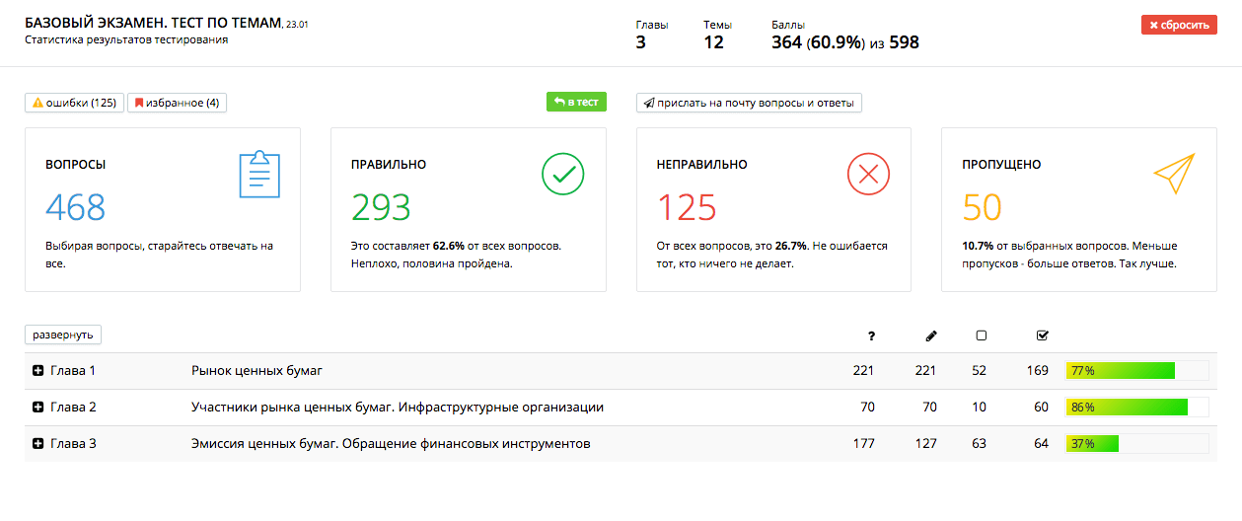Viewport: 1242px width, 521px height.
Task: Click the empty checkbox column header icon
Action: [981, 335]
